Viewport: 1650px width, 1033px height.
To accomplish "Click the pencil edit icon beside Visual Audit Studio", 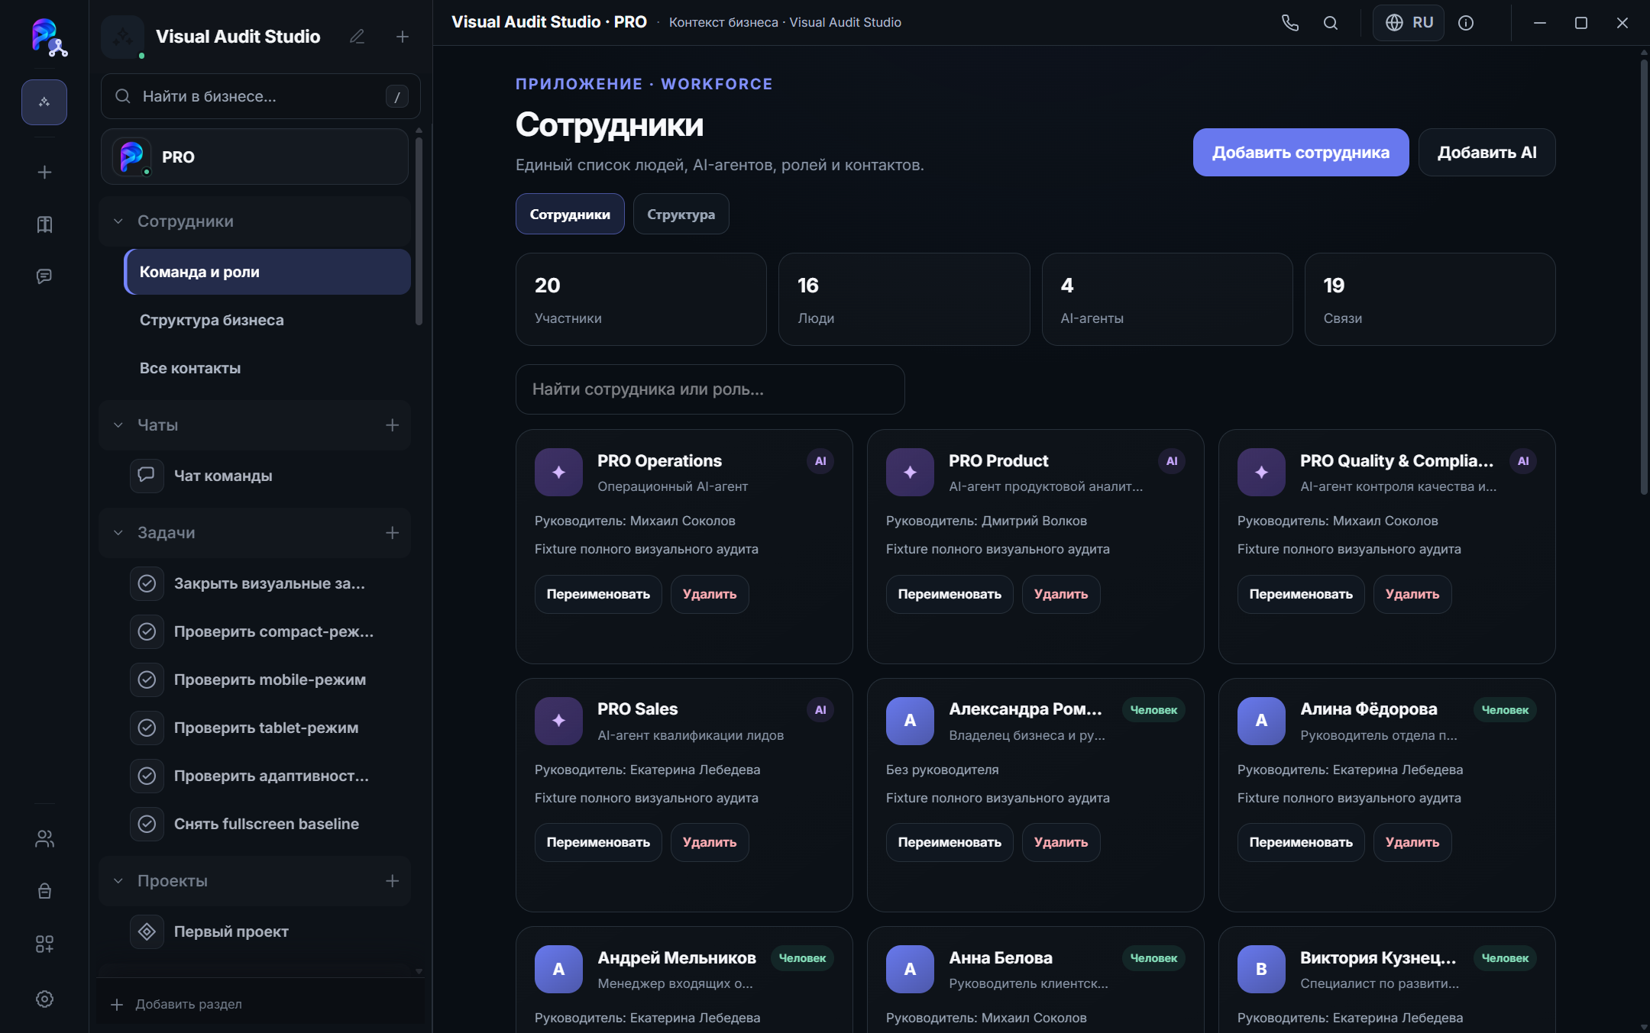I will pos(357,37).
